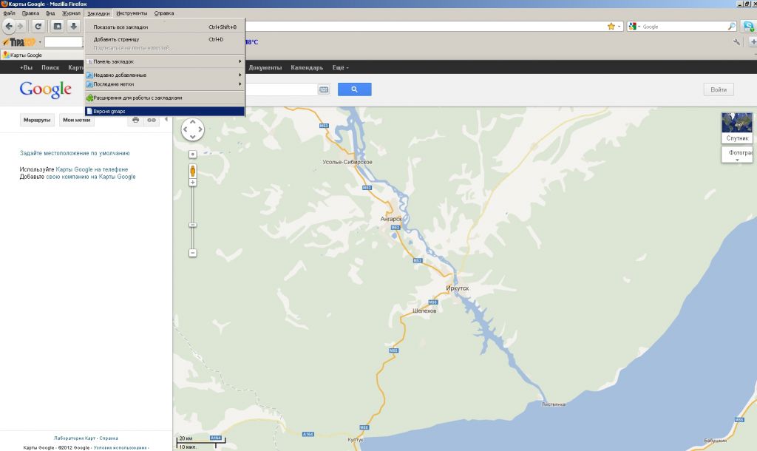The width and height of the screenshot is (757, 451).
Task: Click the map zoom out minus button
Action: tap(193, 253)
